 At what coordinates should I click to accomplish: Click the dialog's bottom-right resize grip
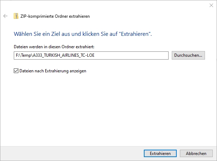click(x=215, y=159)
